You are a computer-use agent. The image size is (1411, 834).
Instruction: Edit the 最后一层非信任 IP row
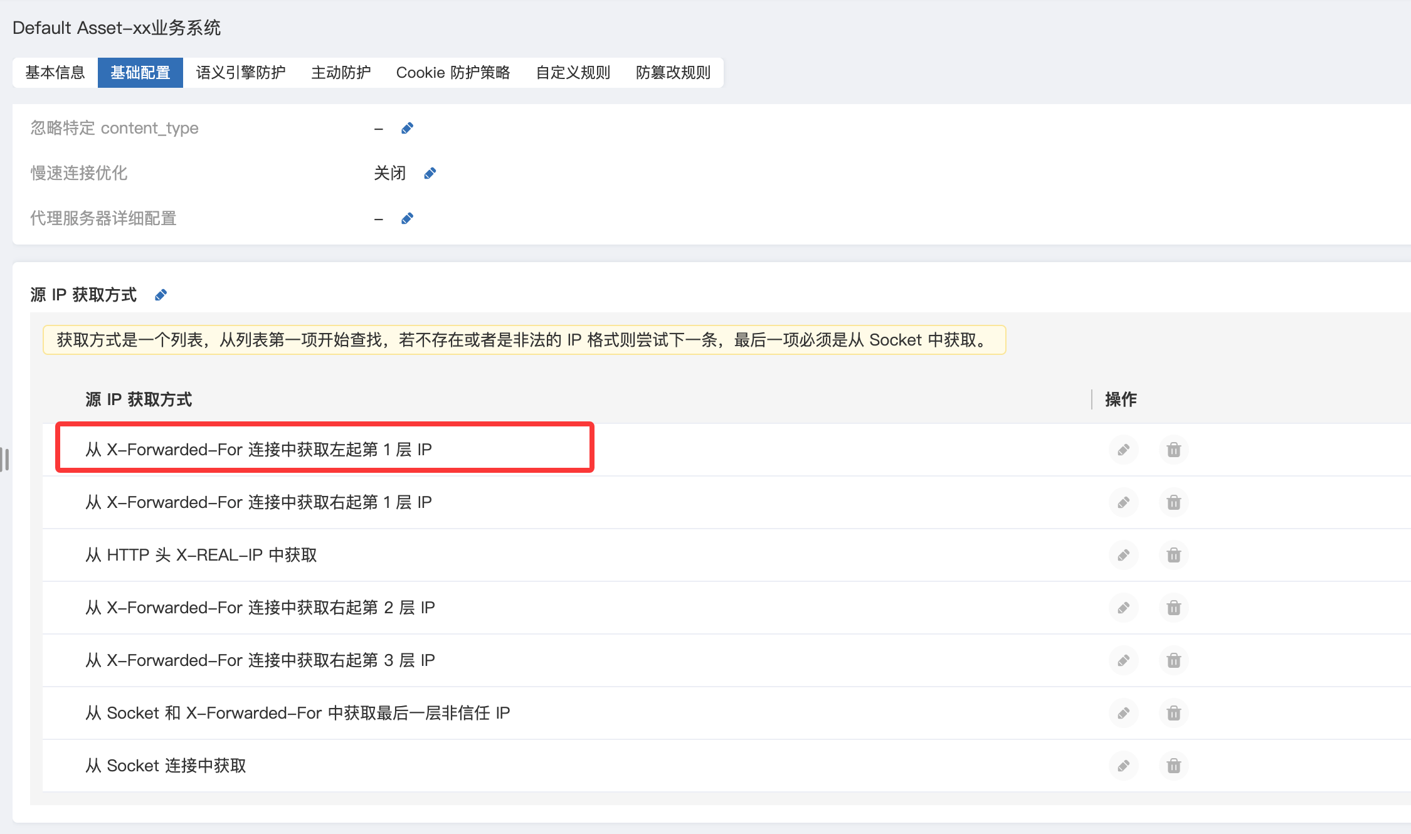point(1123,713)
